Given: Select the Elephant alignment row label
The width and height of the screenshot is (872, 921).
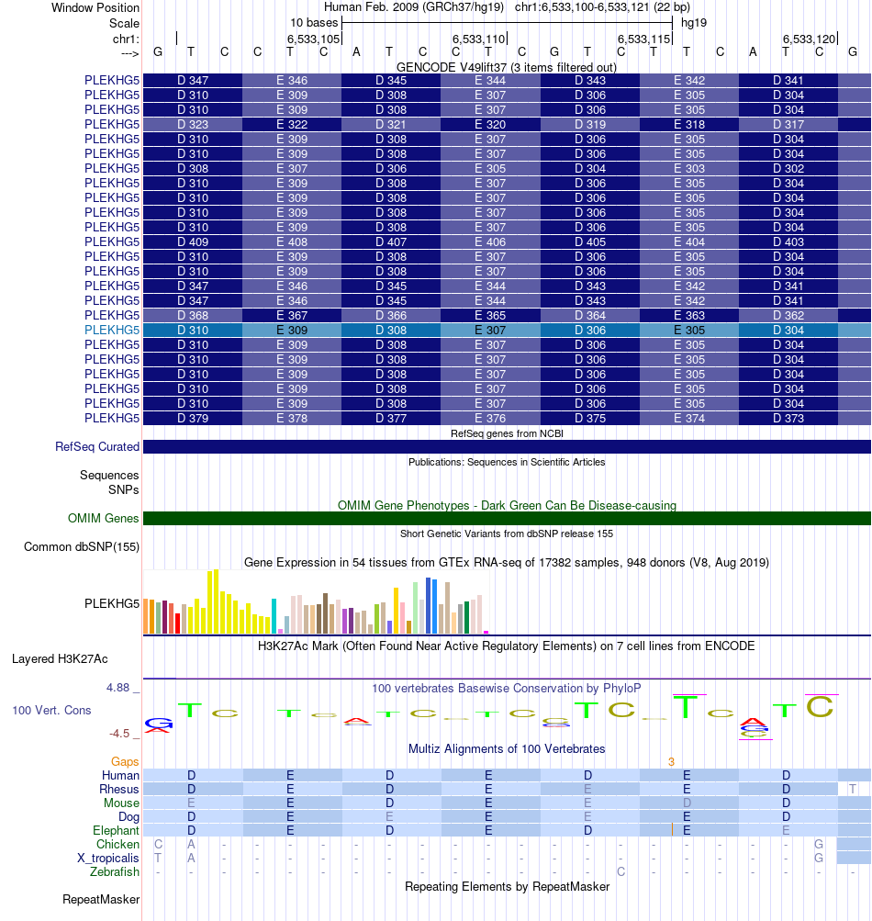Looking at the screenshot, I should 117,830.
